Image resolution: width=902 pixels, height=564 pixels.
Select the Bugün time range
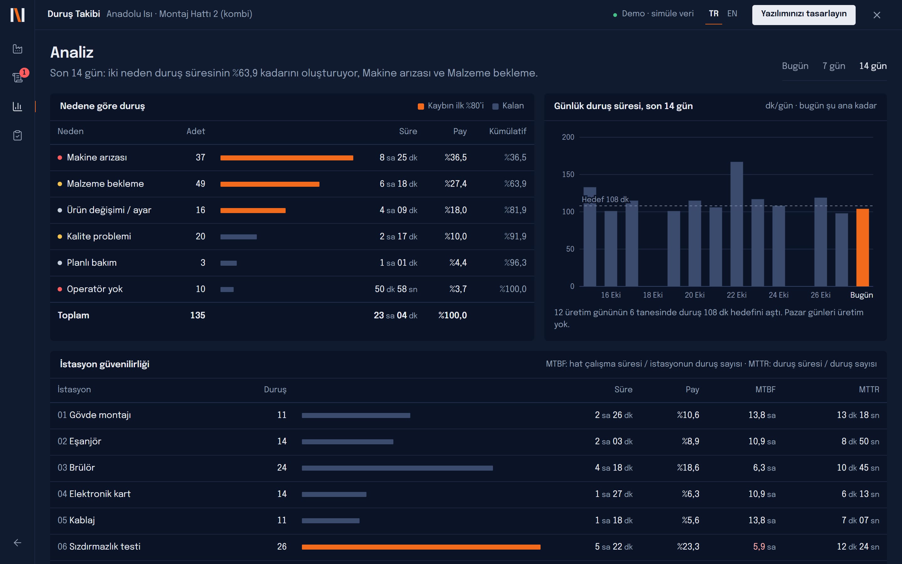(795, 66)
